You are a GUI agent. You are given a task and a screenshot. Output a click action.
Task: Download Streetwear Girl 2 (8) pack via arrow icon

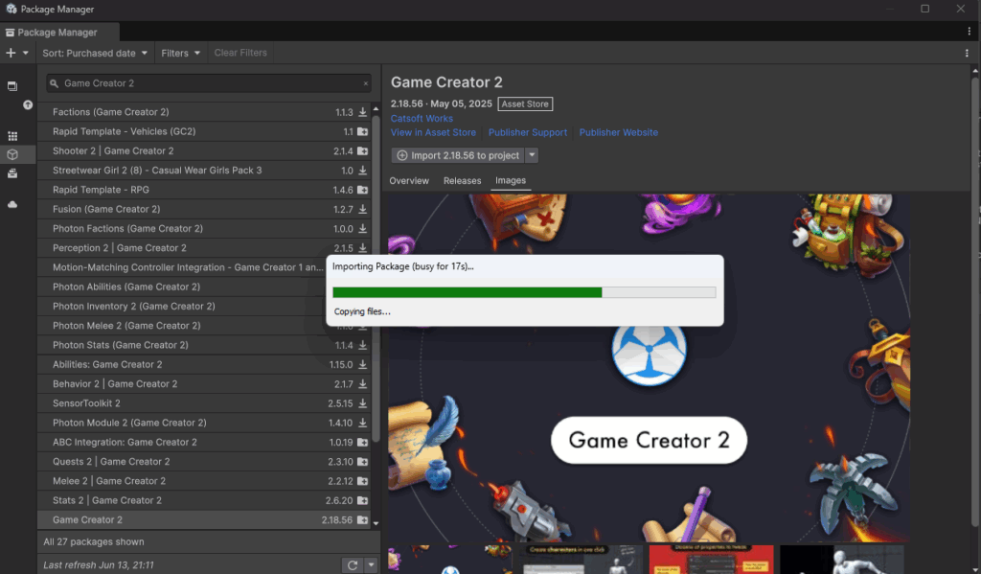coord(362,171)
